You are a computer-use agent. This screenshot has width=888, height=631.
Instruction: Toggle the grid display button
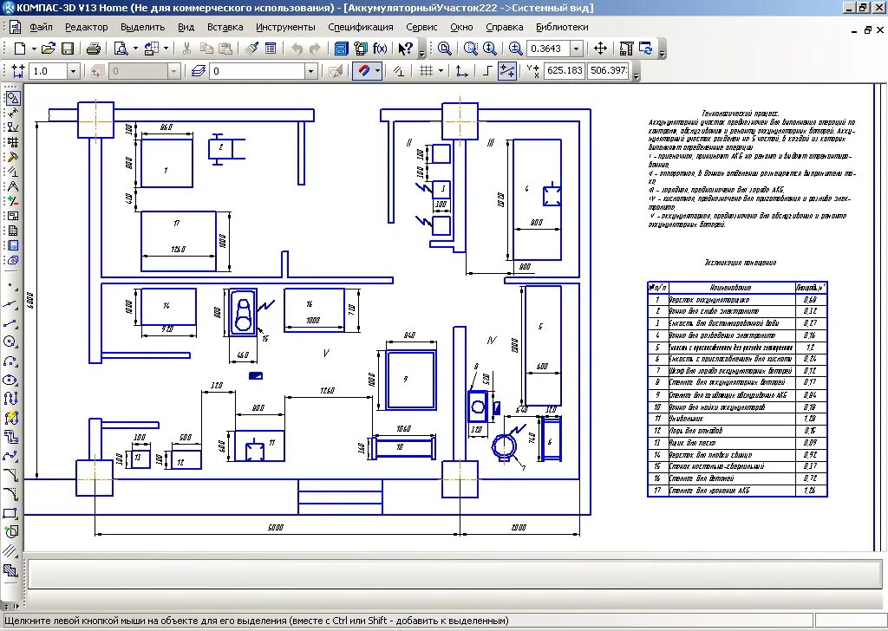[x=426, y=71]
